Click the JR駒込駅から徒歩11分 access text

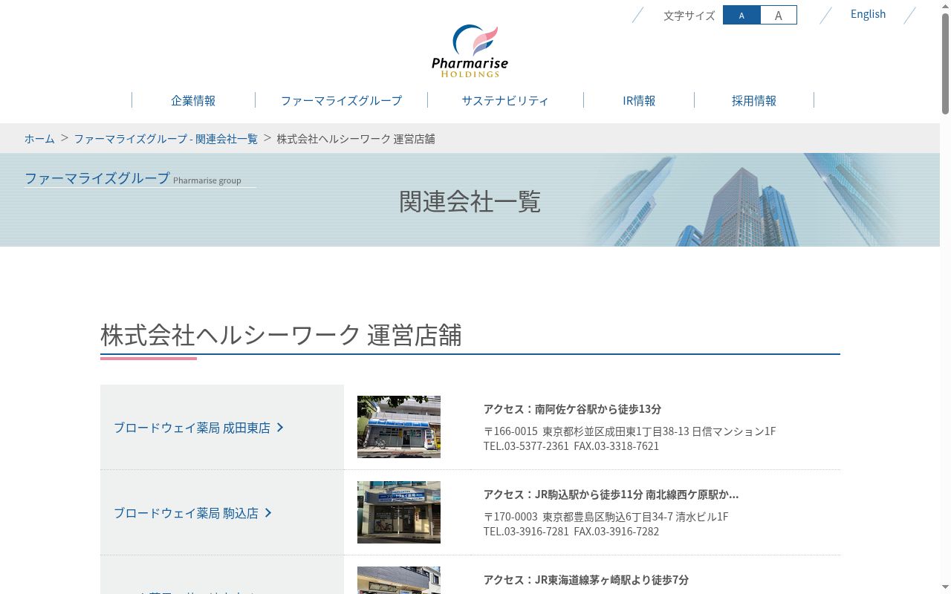click(611, 495)
